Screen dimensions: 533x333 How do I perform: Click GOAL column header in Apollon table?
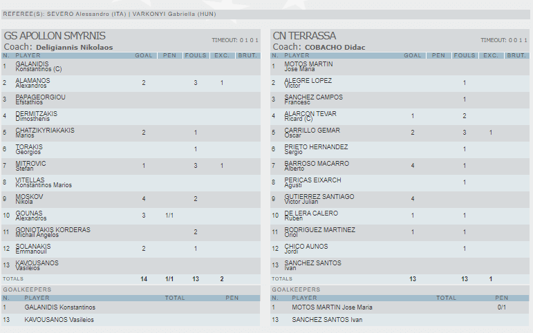144,55
